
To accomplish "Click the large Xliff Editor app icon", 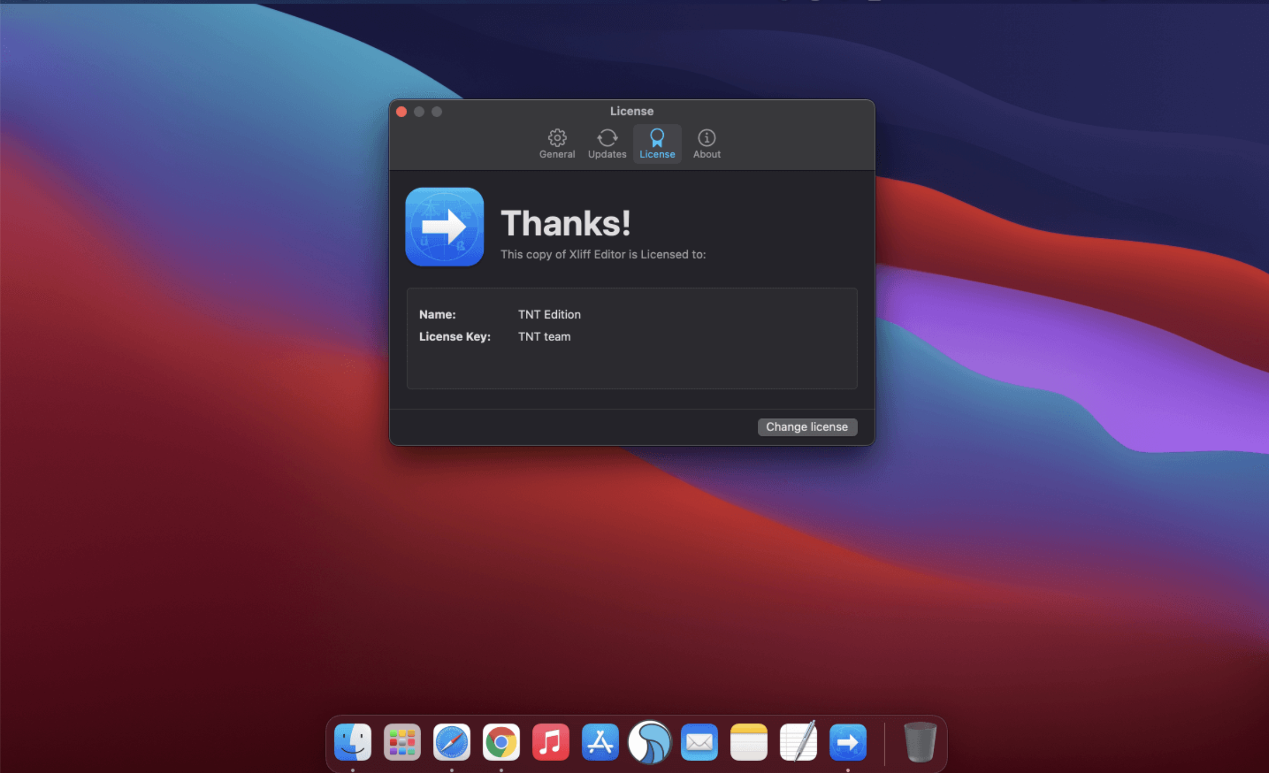I will pyautogui.click(x=444, y=227).
